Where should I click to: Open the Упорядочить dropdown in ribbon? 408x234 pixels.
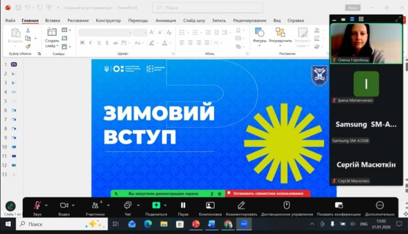point(280,36)
